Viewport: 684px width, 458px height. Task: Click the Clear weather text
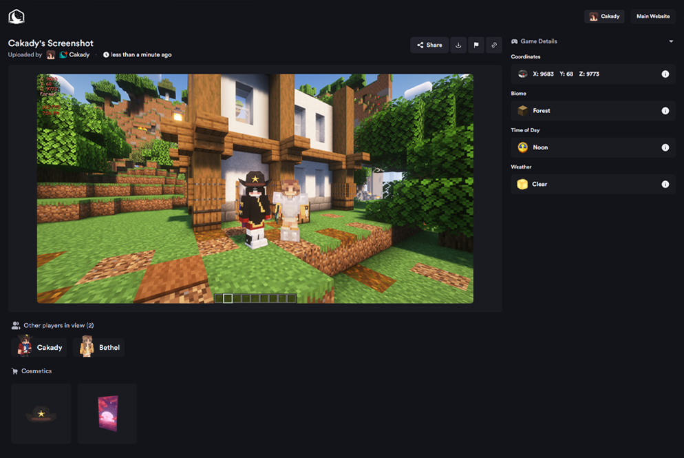point(539,184)
